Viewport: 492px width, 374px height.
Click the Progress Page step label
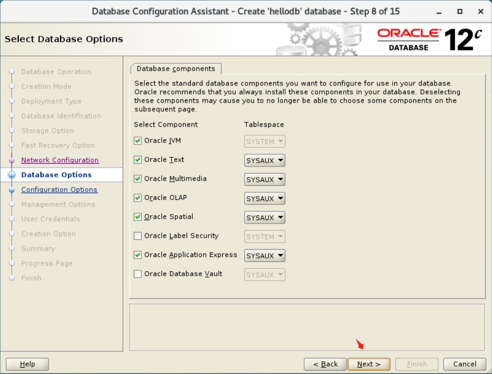click(x=47, y=263)
